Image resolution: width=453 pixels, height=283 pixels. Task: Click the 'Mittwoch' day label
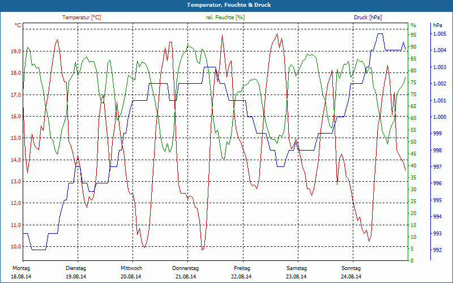pos(131,268)
